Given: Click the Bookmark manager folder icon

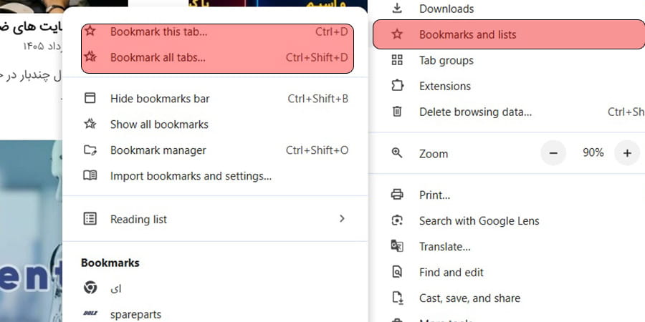Looking at the screenshot, I should 90,150.
